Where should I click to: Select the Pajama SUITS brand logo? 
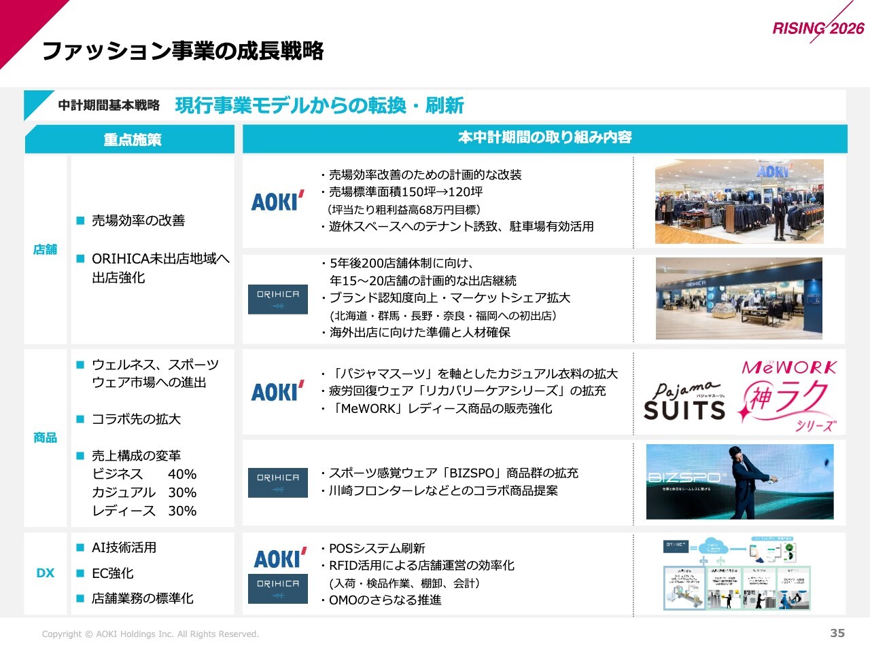[684, 401]
